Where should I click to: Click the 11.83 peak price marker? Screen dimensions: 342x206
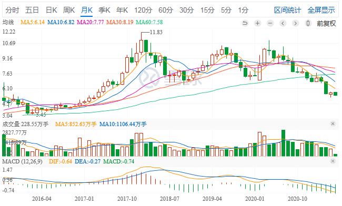(156, 32)
